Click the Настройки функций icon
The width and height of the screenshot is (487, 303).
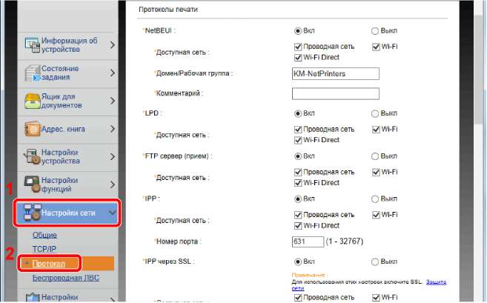pyautogui.click(x=31, y=184)
